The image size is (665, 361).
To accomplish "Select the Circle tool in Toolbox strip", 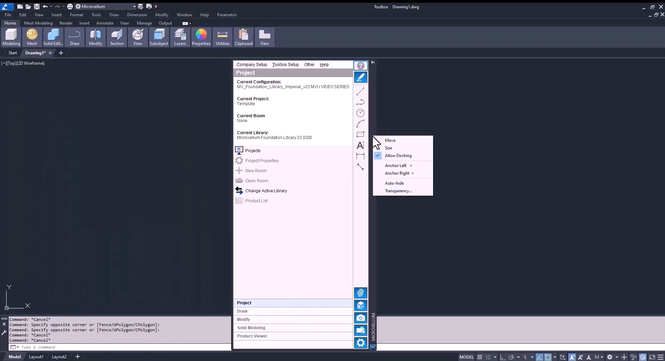I will click(360, 113).
